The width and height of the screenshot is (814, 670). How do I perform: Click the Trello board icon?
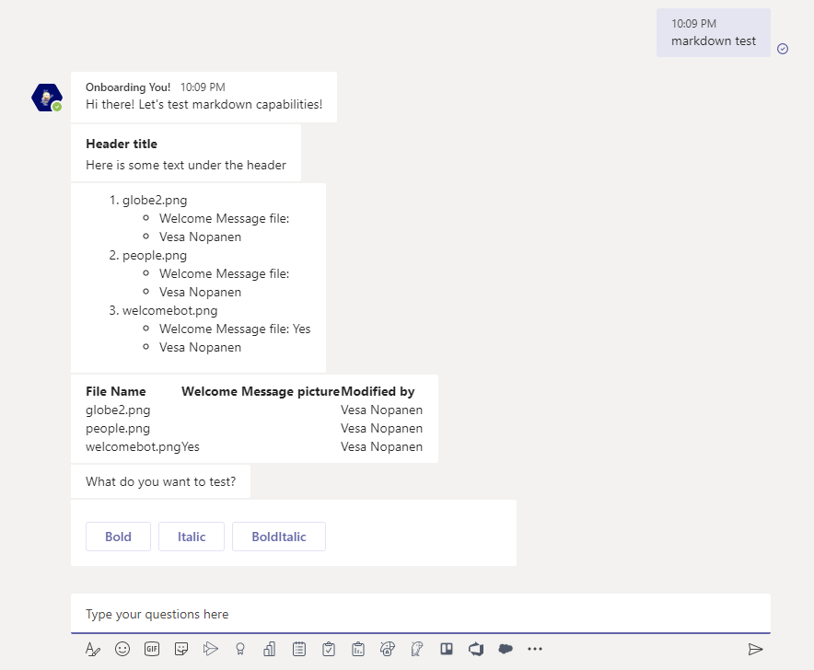(x=447, y=649)
